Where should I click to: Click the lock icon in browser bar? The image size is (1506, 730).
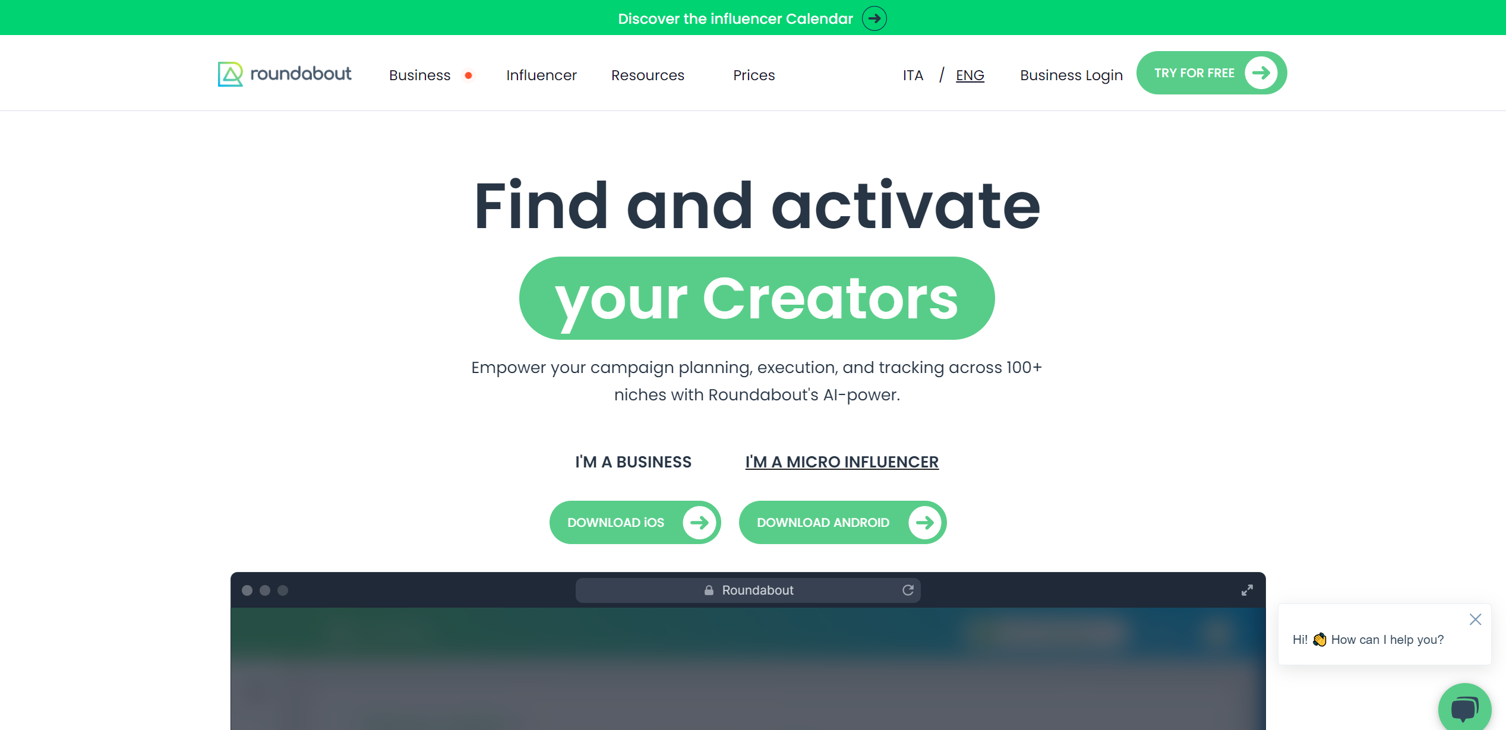[707, 589]
